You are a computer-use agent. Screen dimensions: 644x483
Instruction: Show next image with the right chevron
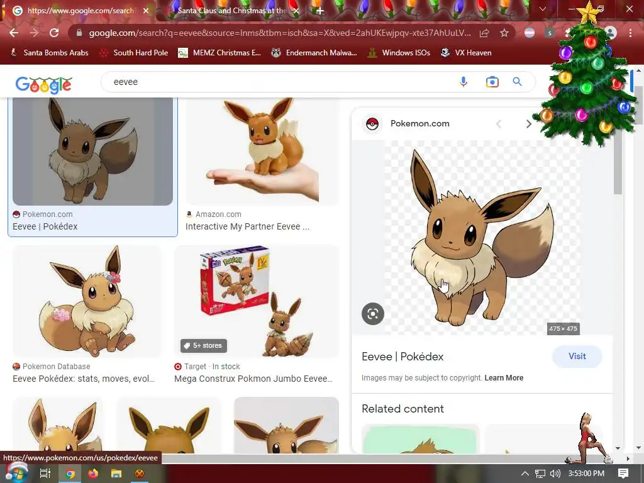click(528, 124)
